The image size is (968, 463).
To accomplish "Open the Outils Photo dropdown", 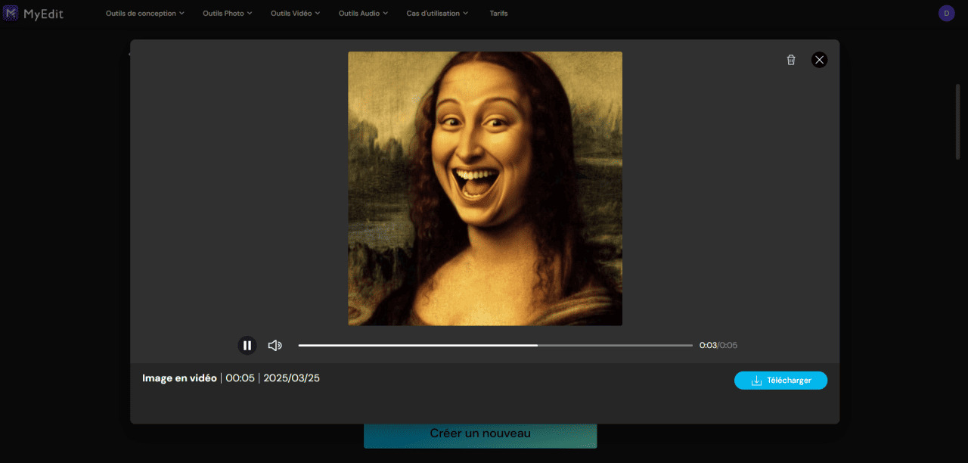I will tap(227, 13).
